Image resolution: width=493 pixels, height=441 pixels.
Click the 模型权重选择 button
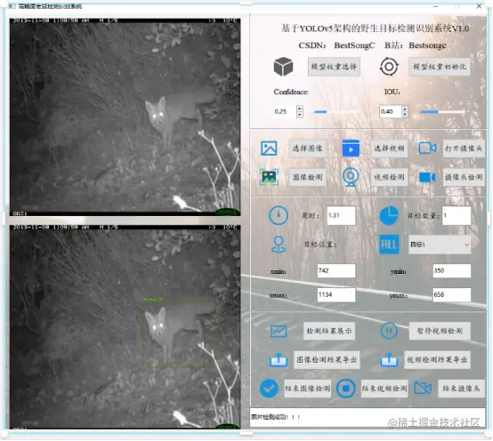point(334,67)
